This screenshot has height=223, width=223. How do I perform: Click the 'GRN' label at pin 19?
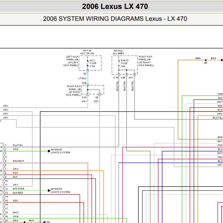click(16, 216)
